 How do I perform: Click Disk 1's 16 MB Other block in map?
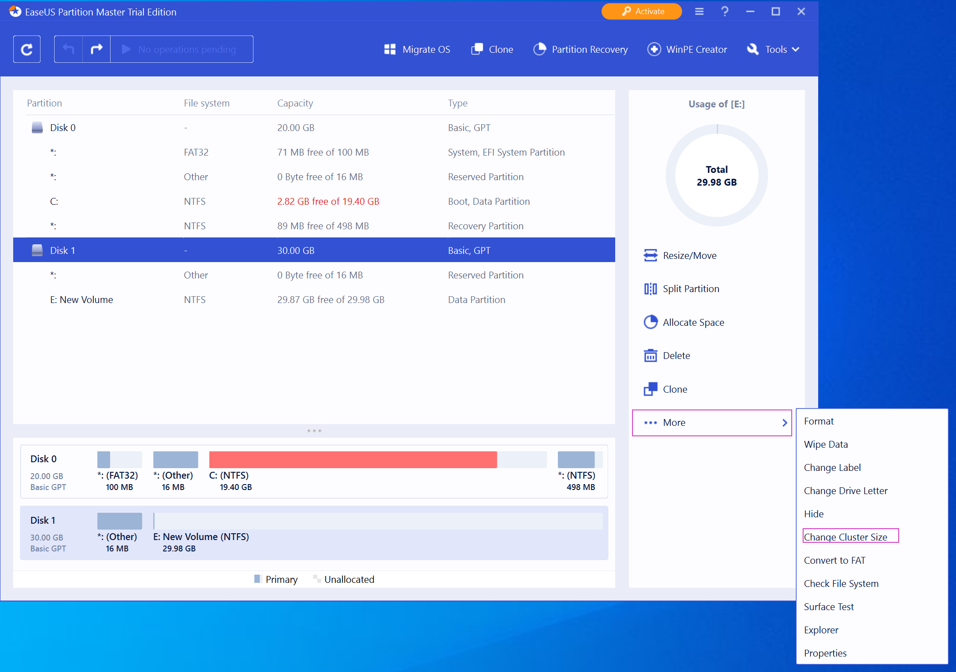[x=119, y=521]
